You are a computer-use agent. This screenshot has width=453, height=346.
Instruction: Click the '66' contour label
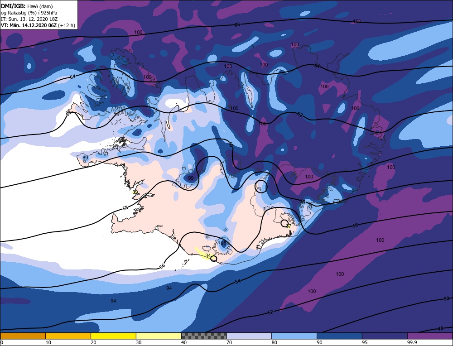pos(237,25)
